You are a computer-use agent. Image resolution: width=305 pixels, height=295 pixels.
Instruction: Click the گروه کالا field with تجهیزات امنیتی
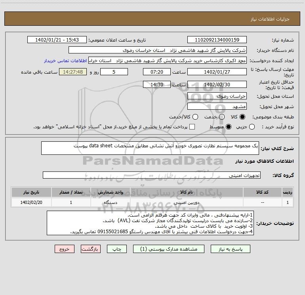pos(151,175)
